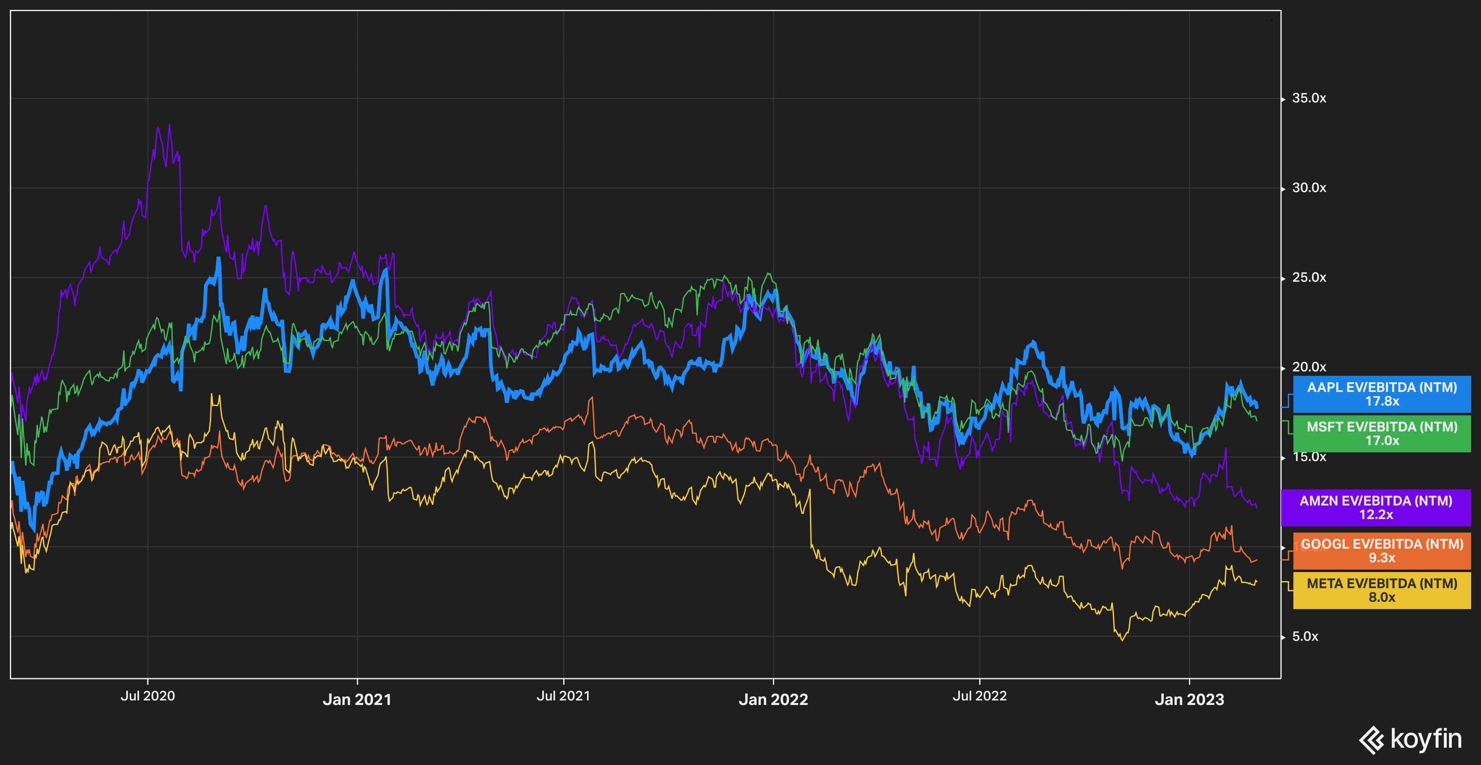Click the GOOGL EV/EBITDA (NTM) 9.3x label
This screenshot has width=1481, height=765.
click(1381, 551)
